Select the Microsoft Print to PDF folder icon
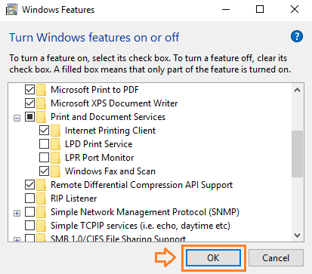Image resolution: width=312 pixels, height=274 pixels. pos(41,90)
